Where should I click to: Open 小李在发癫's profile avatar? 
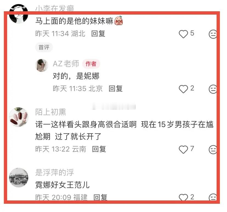point(19,14)
